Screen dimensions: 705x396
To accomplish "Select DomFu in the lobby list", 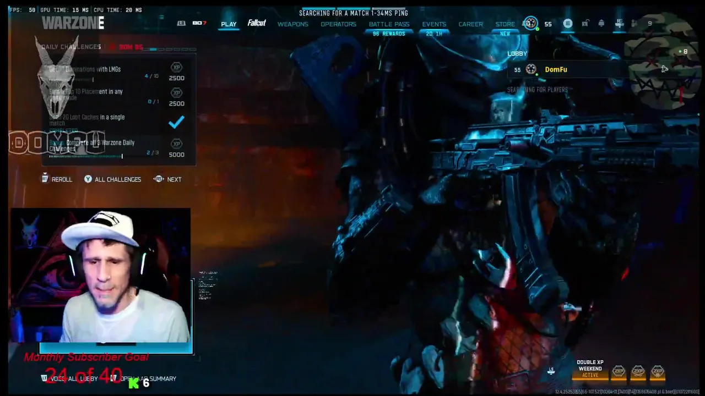I will (x=567, y=69).
